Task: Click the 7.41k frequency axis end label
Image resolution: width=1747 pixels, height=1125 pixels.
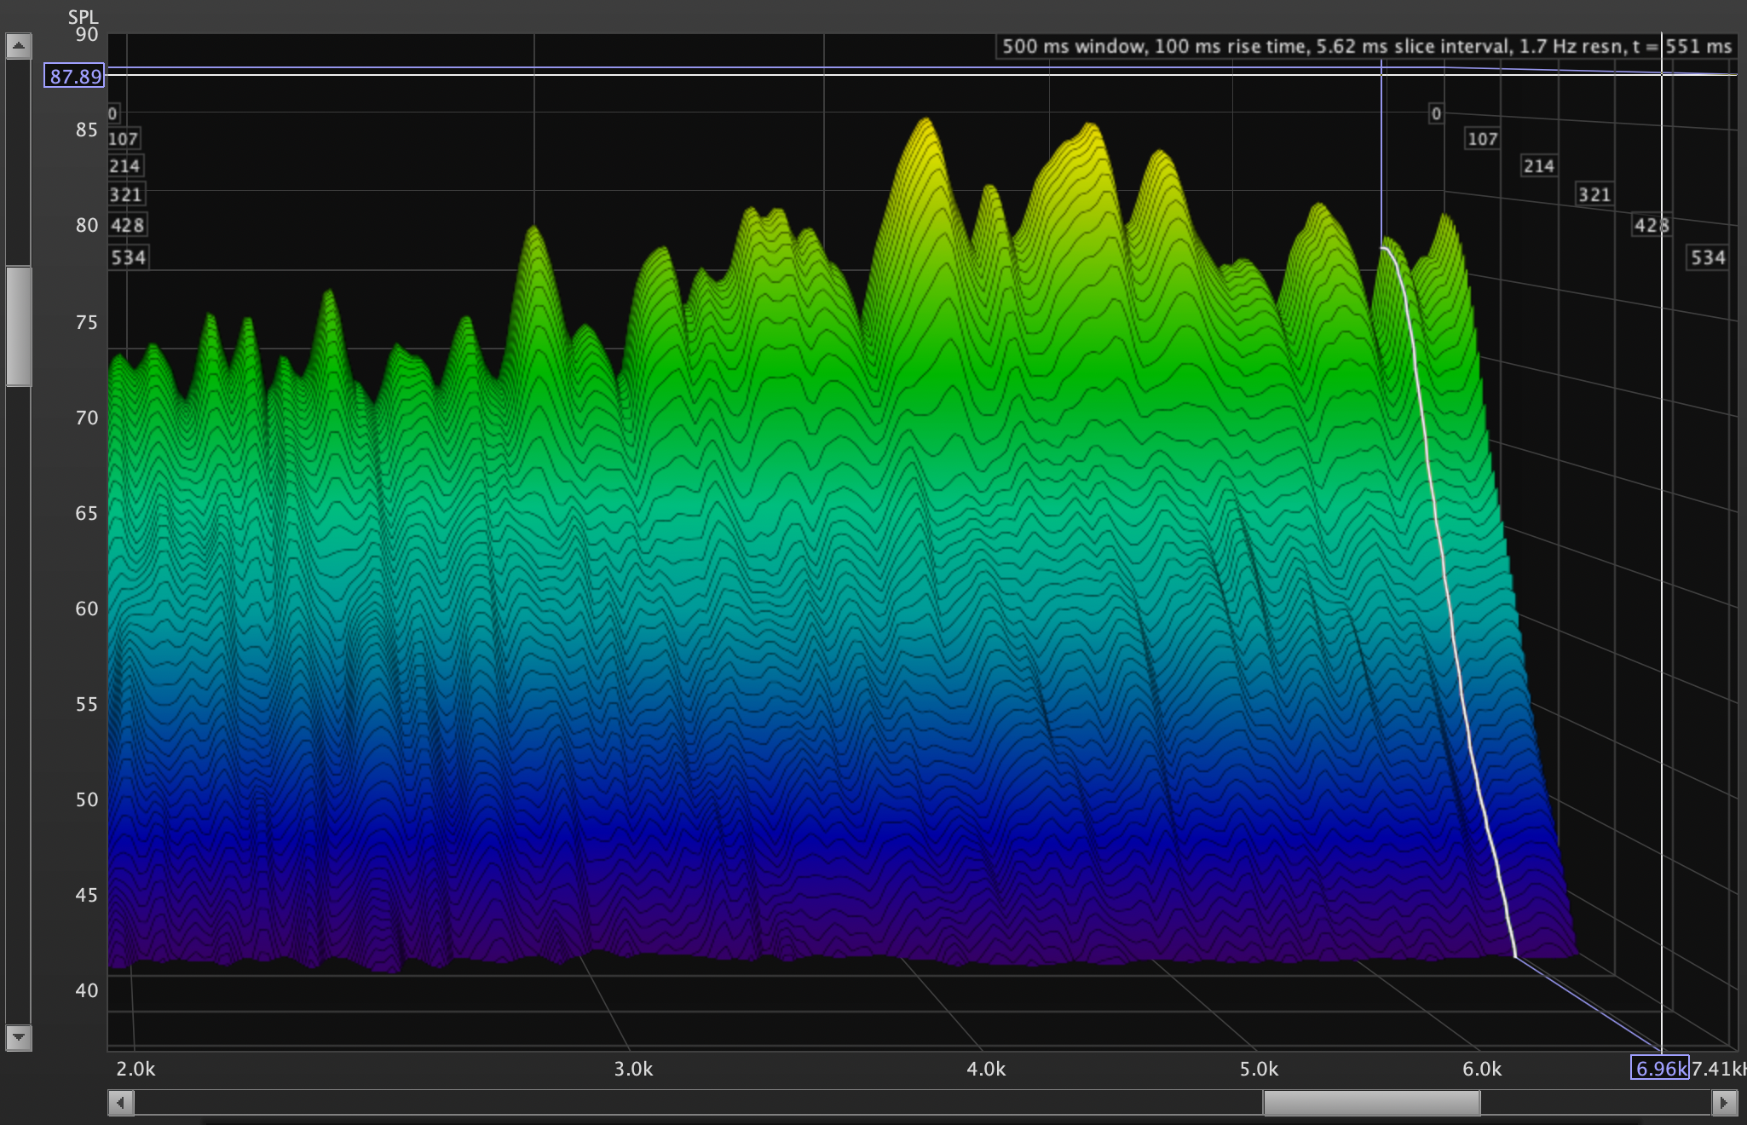Action: pyautogui.click(x=1718, y=1069)
